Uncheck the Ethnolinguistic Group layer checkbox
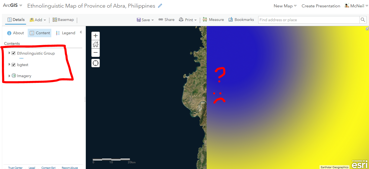 tap(14, 53)
